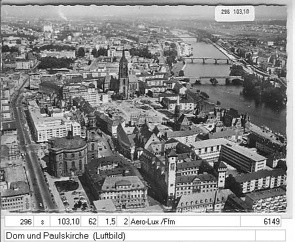The height and width of the screenshot is (242, 295).
Task: Click the field containing "s"
Action: 42,222
